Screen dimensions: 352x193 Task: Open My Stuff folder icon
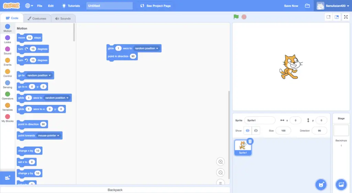(307, 6)
